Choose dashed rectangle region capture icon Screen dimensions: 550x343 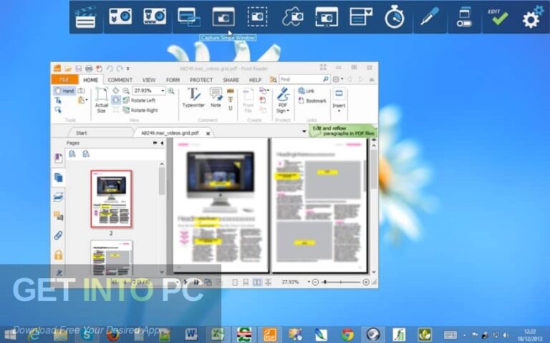pyautogui.click(x=257, y=16)
